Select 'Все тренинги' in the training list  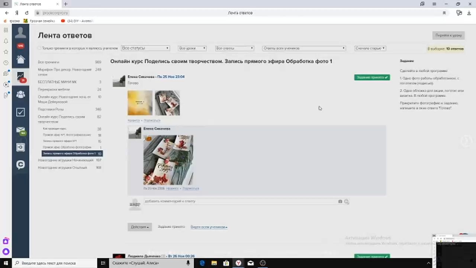[x=48, y=62]
